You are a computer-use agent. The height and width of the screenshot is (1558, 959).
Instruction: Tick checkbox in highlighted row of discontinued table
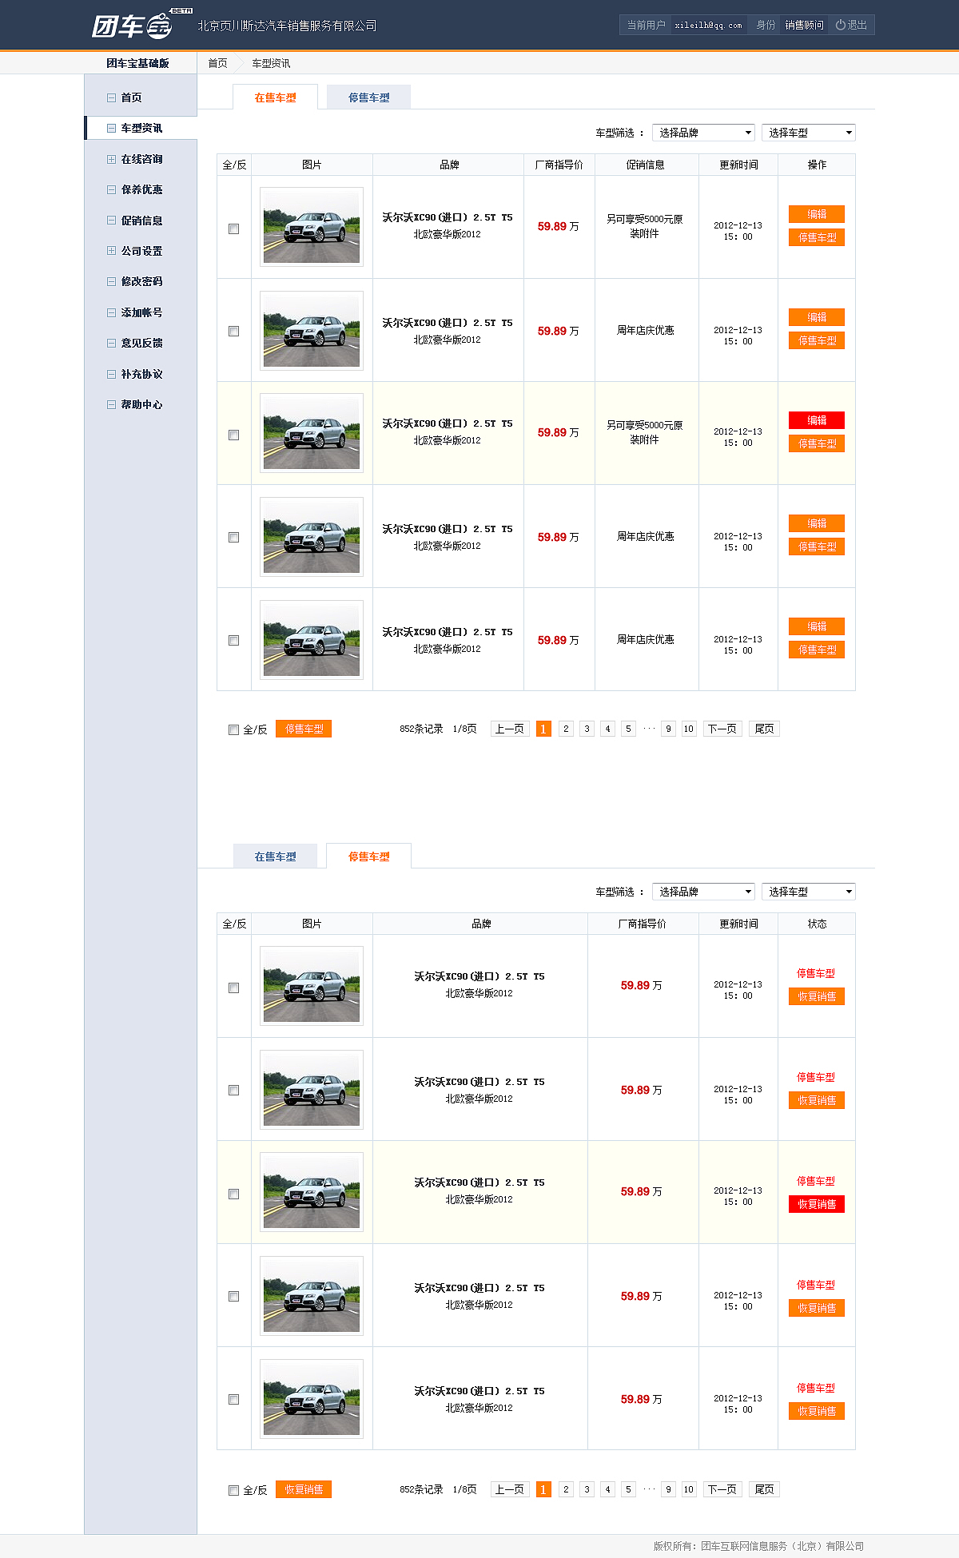(x=234, y=1194)
